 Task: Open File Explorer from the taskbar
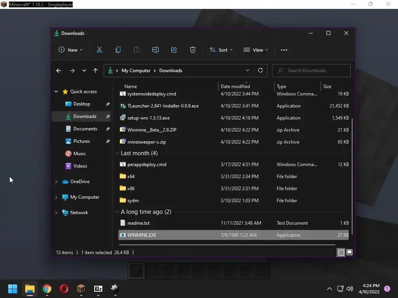[x=30, y=289]
